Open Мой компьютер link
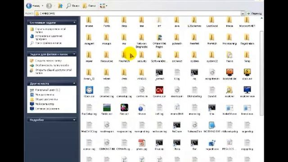Viewport: 288px width, 162px height. tap(45, 104)
